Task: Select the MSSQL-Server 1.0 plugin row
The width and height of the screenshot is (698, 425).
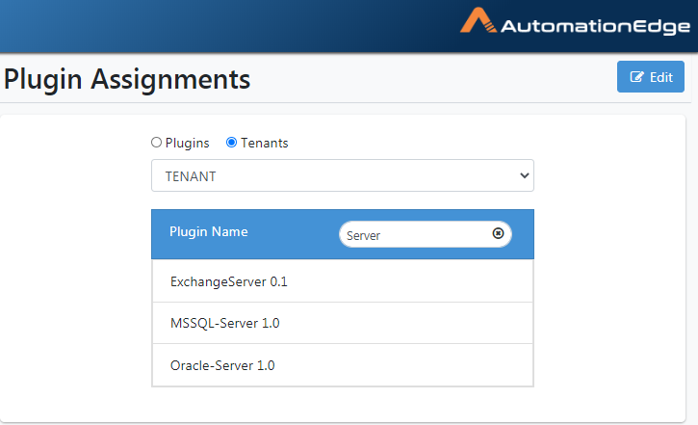Action: pyautogui.click(x=343, y=323)
